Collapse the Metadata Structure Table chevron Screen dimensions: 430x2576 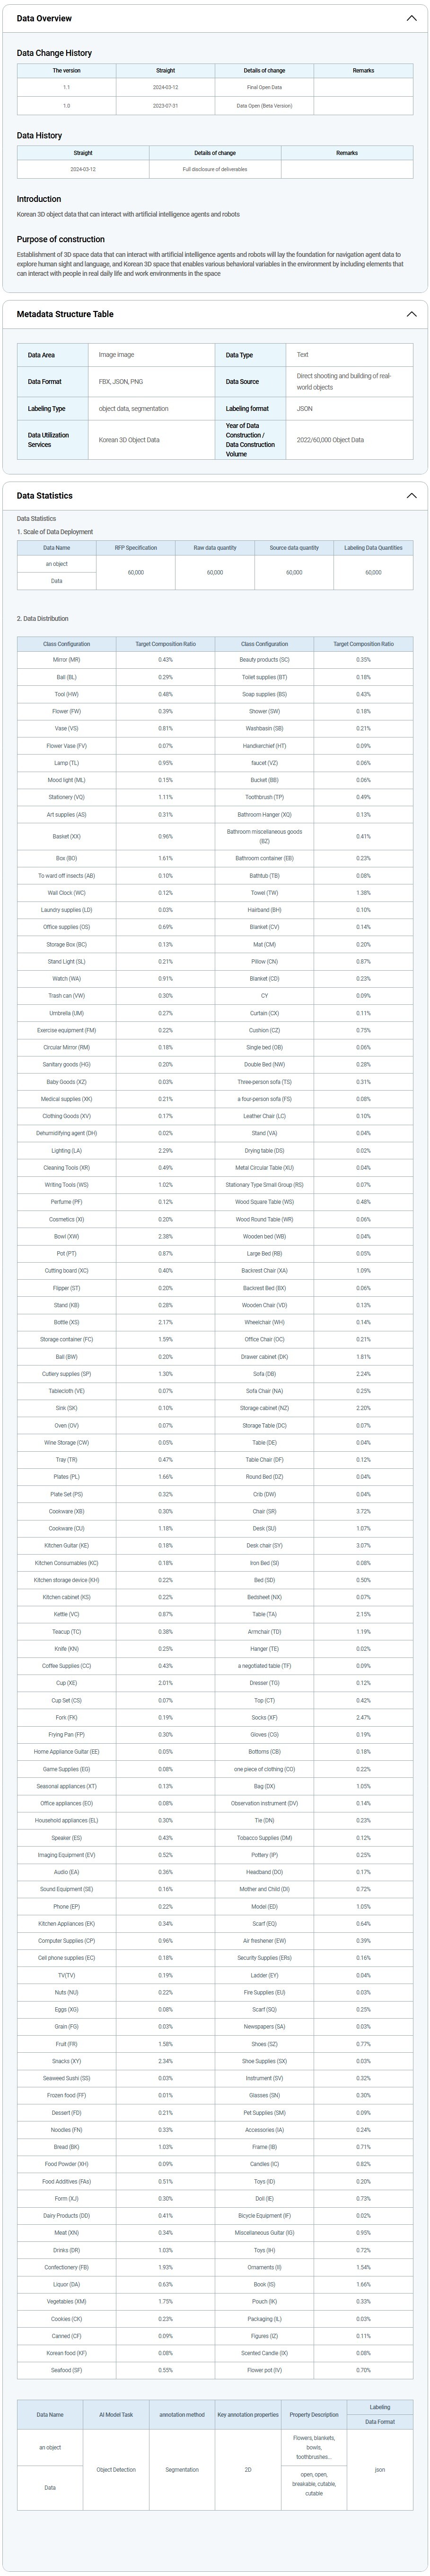click(x=411, y=314)
